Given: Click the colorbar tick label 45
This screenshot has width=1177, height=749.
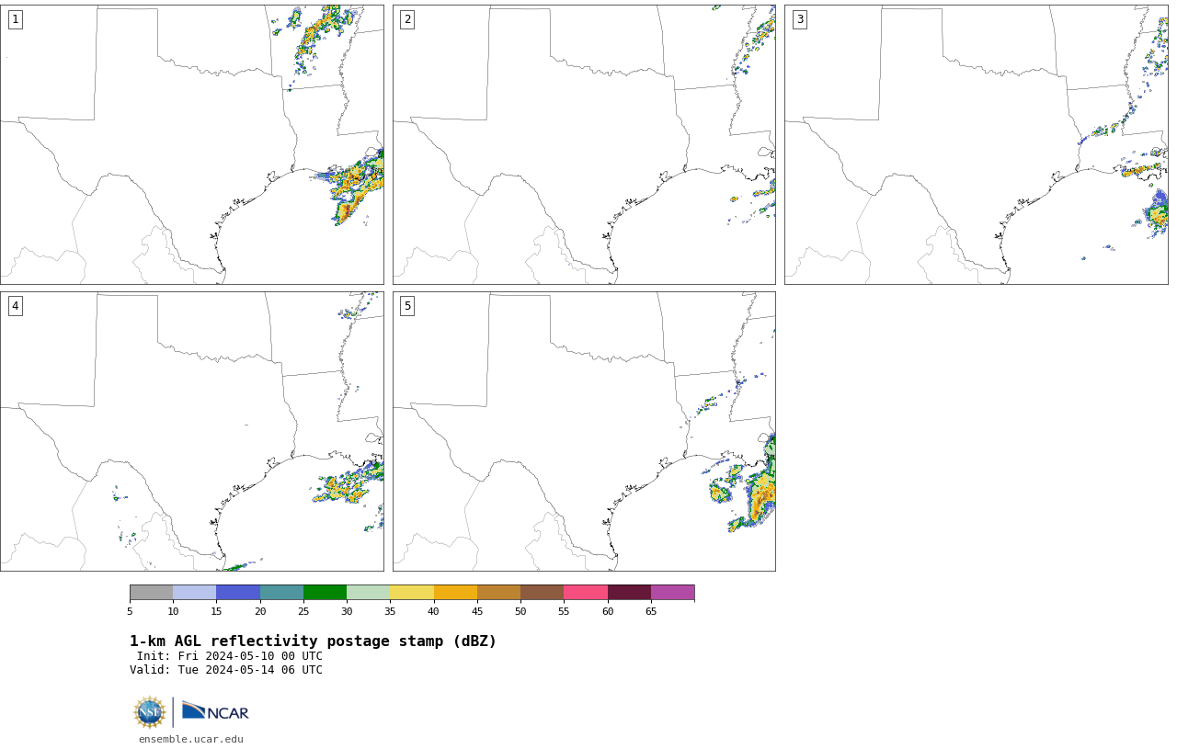Looking at the screenshot, I should pos(477,612).
